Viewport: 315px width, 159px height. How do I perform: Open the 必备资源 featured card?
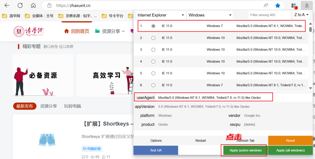coord(43,76)
